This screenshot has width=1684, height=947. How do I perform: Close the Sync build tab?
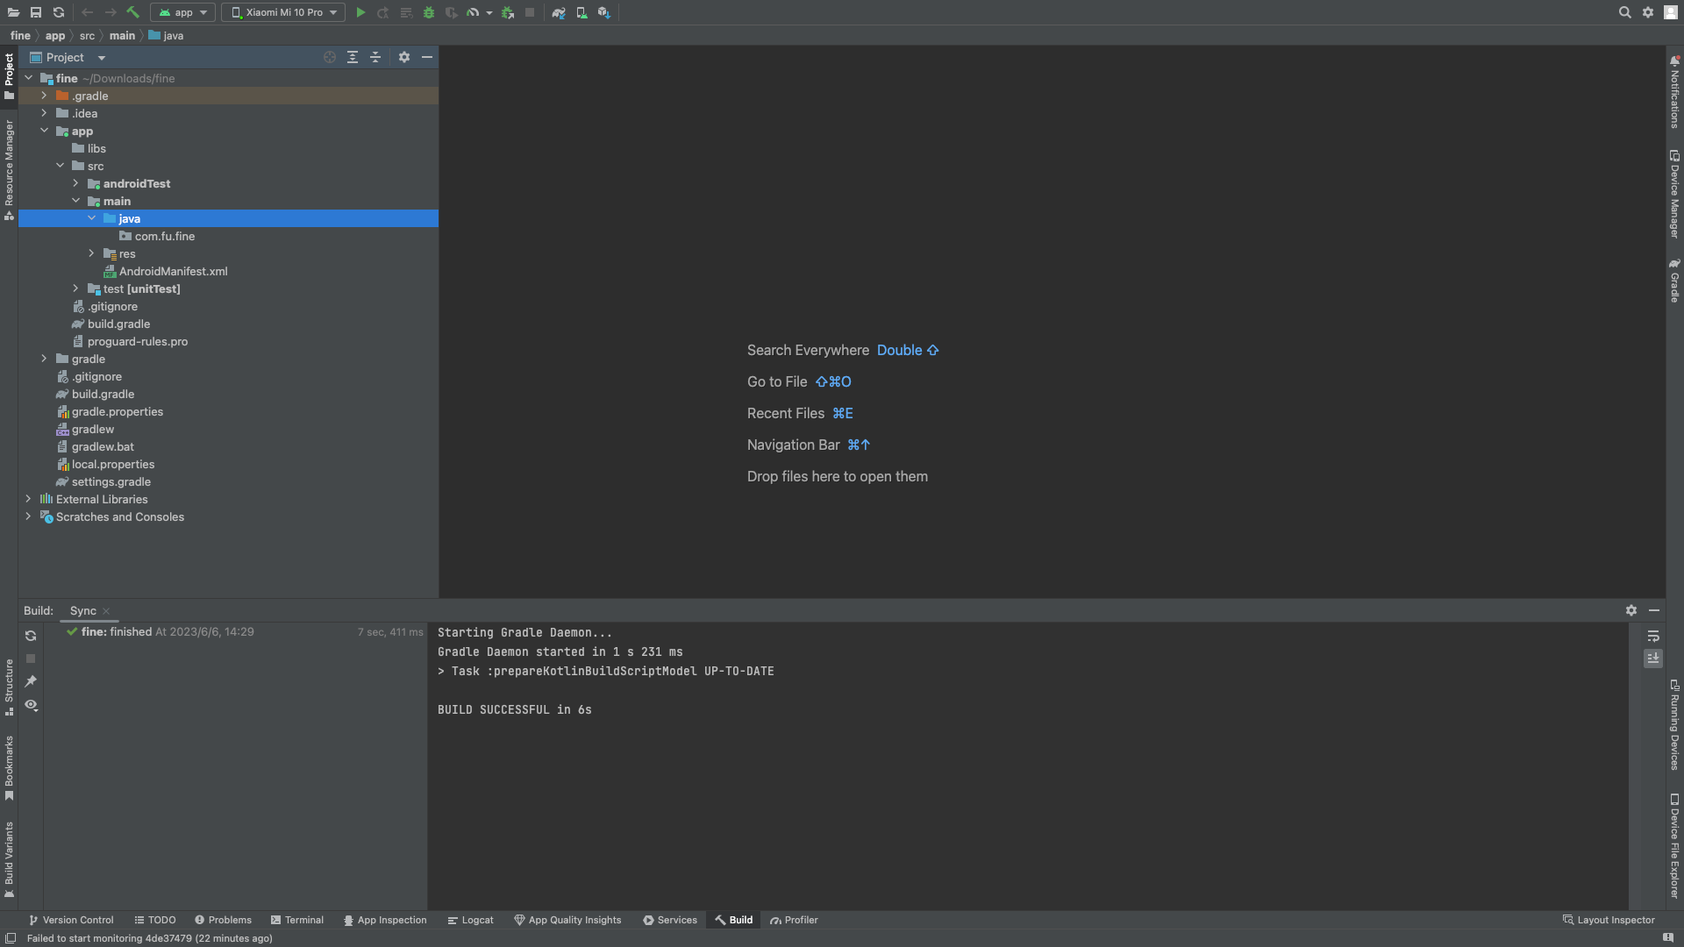[106, 611]
